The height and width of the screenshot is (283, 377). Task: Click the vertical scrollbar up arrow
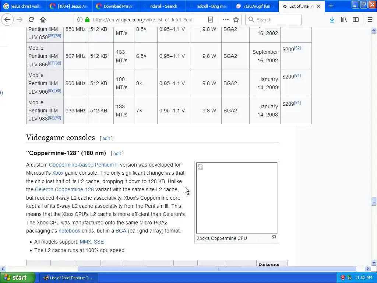point(374,30)
